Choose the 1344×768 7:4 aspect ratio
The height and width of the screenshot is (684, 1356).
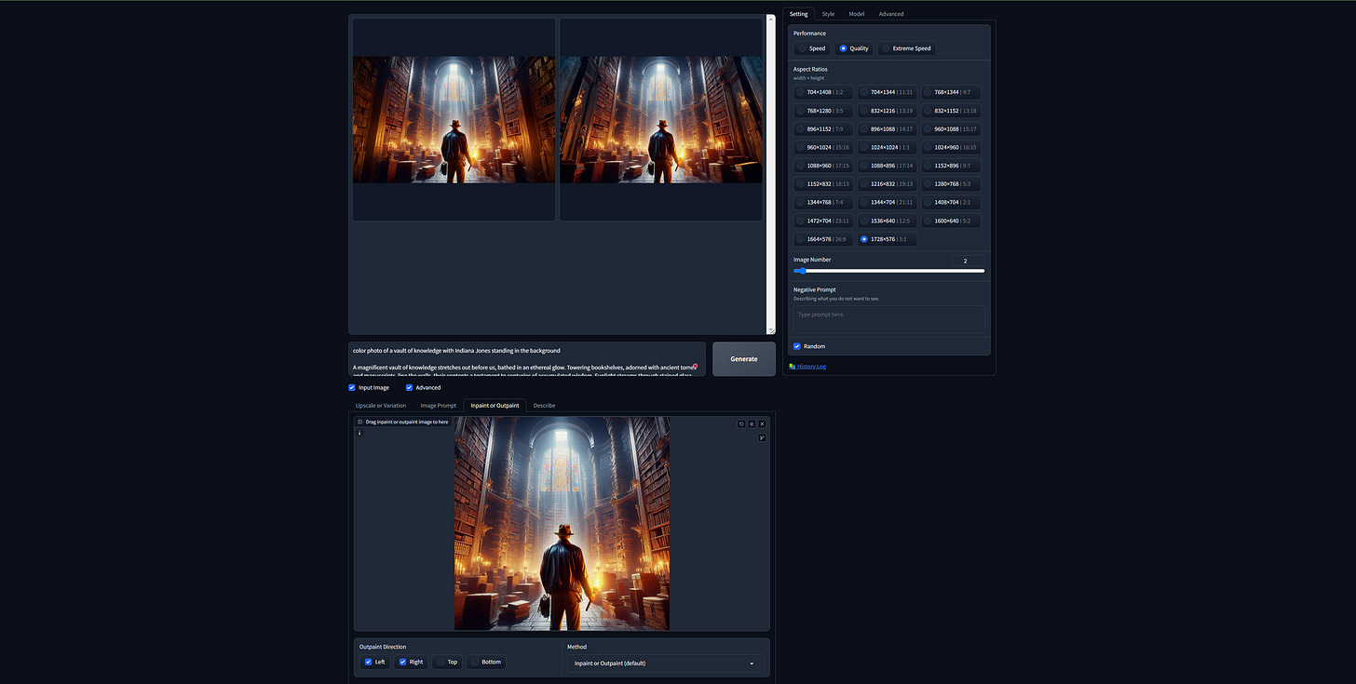coord(823,202)
